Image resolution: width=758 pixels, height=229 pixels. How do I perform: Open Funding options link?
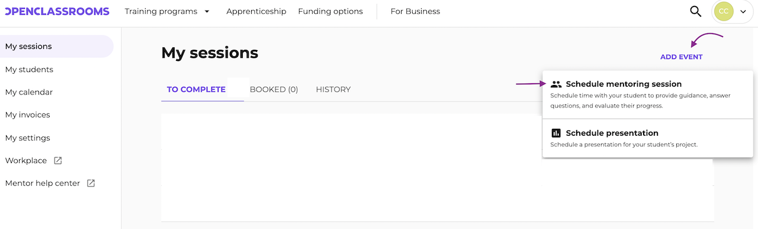(x=330, y=11)
